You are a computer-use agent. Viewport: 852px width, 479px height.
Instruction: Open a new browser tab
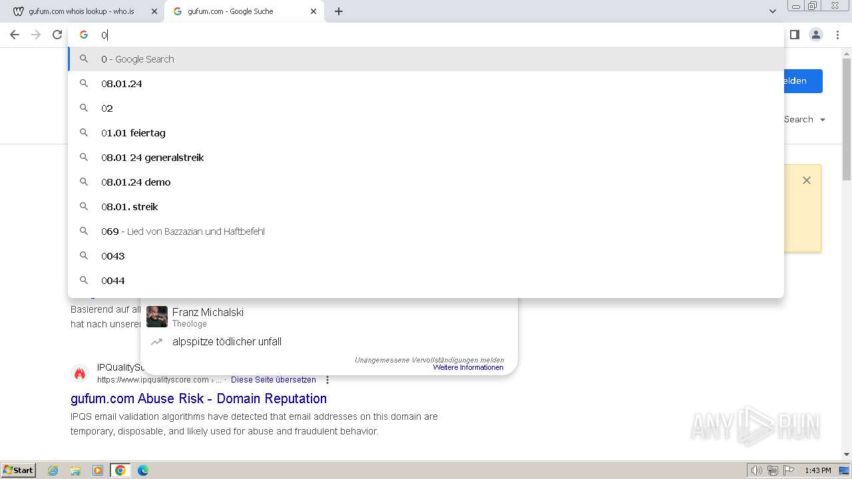coord(339,11)
